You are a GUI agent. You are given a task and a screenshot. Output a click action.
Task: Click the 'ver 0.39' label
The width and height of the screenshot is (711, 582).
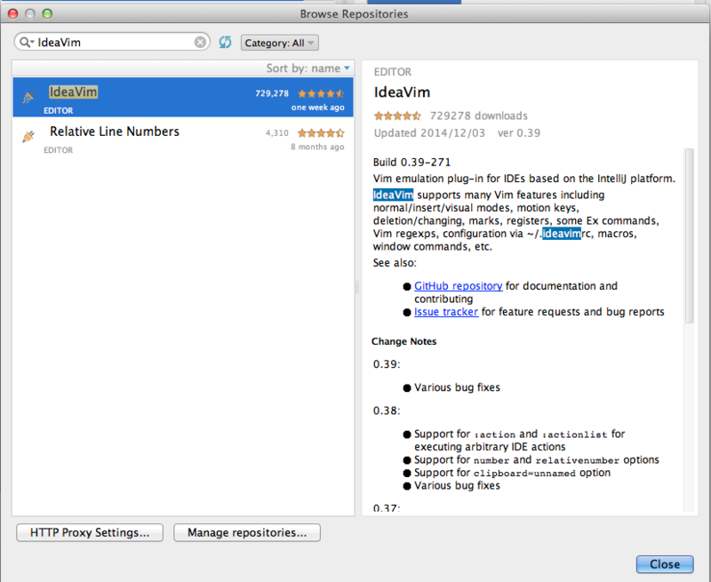(x=519, y=132)
